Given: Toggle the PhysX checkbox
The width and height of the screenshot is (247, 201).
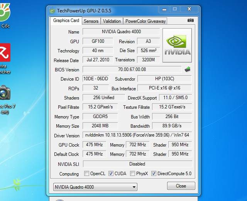Looking at the screenshot, I should [132, 174].
